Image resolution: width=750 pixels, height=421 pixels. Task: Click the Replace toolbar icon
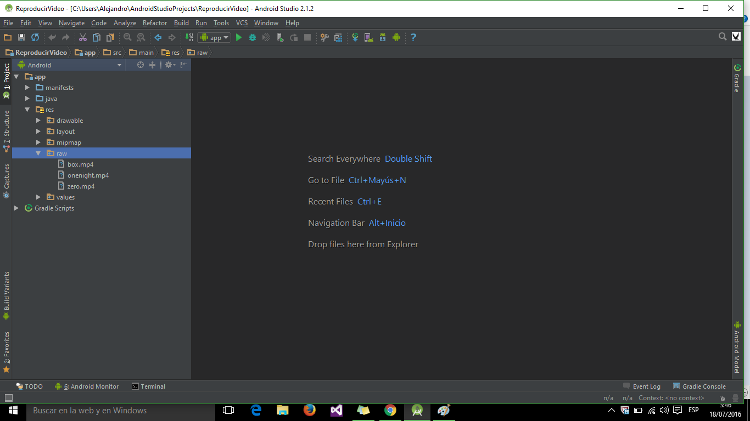point(141,37)
